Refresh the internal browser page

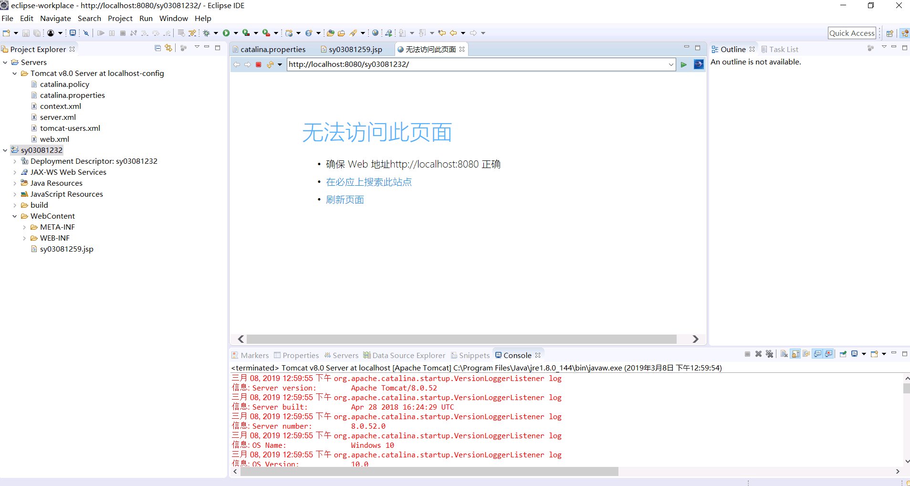[x=270, y=64]
